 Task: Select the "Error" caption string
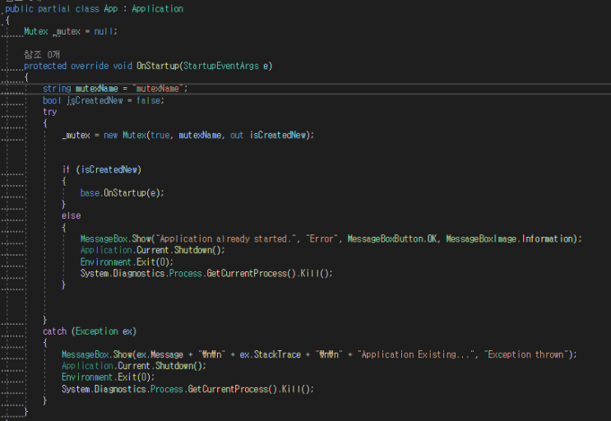(322, 238)
